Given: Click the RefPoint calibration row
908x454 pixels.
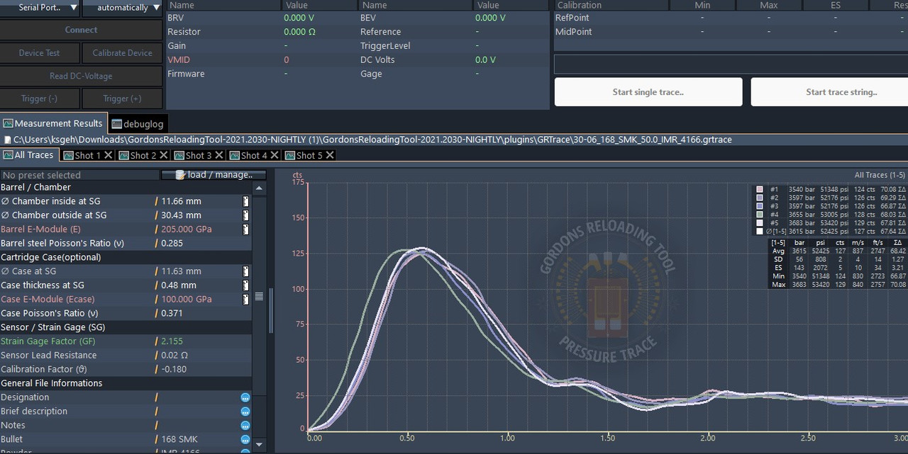Looking at the screenshot, I should point(730,18).
